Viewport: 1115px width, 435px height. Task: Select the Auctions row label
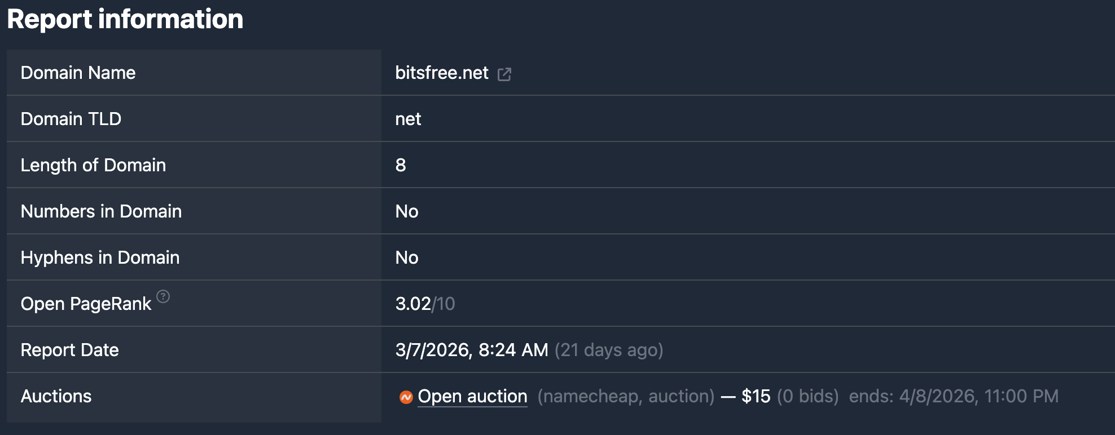tap(56, 396)
